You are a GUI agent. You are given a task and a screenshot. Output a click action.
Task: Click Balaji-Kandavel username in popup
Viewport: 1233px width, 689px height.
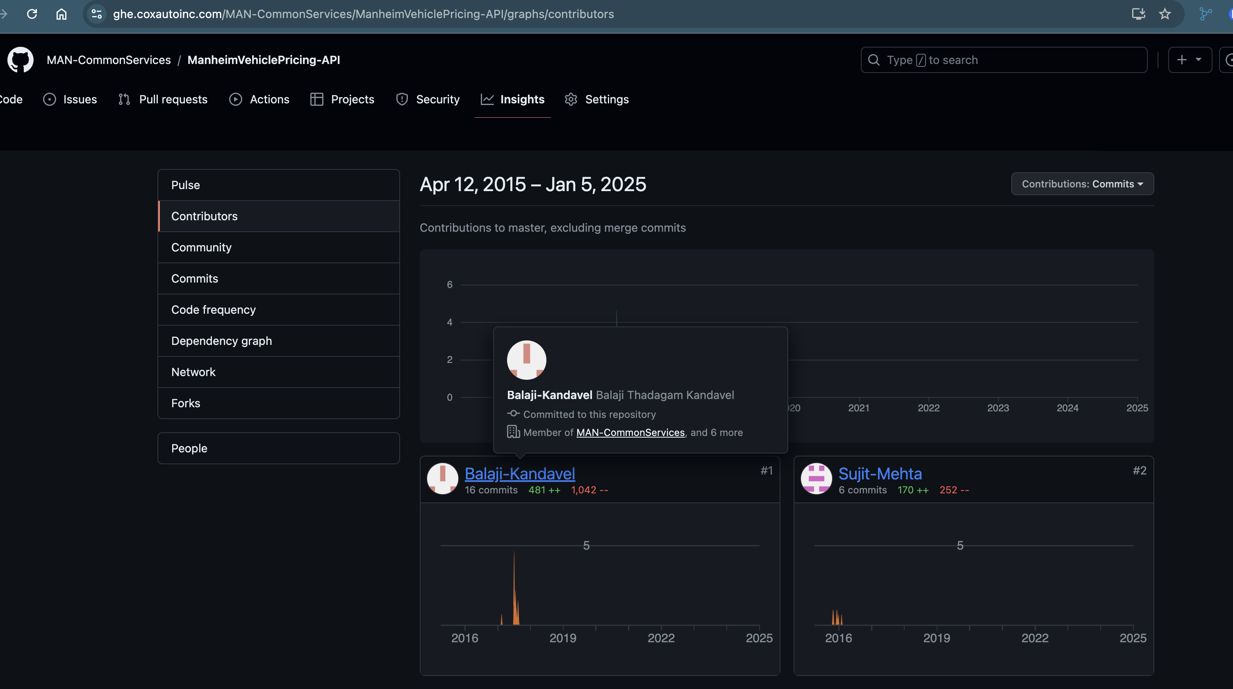[550, 395]
